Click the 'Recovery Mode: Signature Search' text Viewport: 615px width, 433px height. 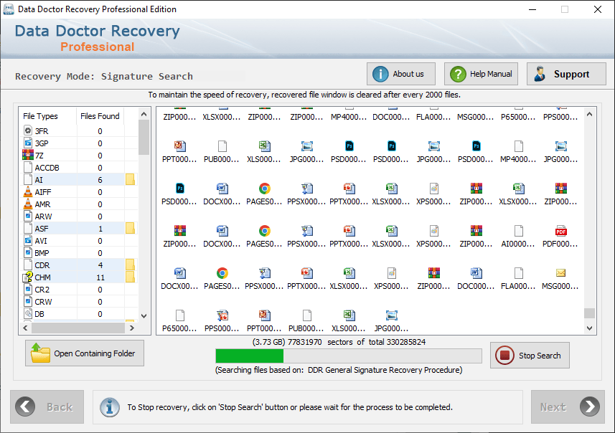tap(104, 76)
